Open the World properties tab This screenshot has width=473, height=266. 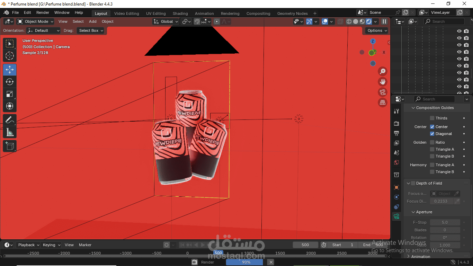tap(396, 162)
